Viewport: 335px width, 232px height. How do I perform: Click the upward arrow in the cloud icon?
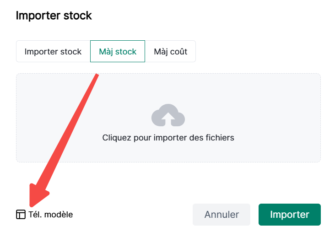[x=168, y=119]
